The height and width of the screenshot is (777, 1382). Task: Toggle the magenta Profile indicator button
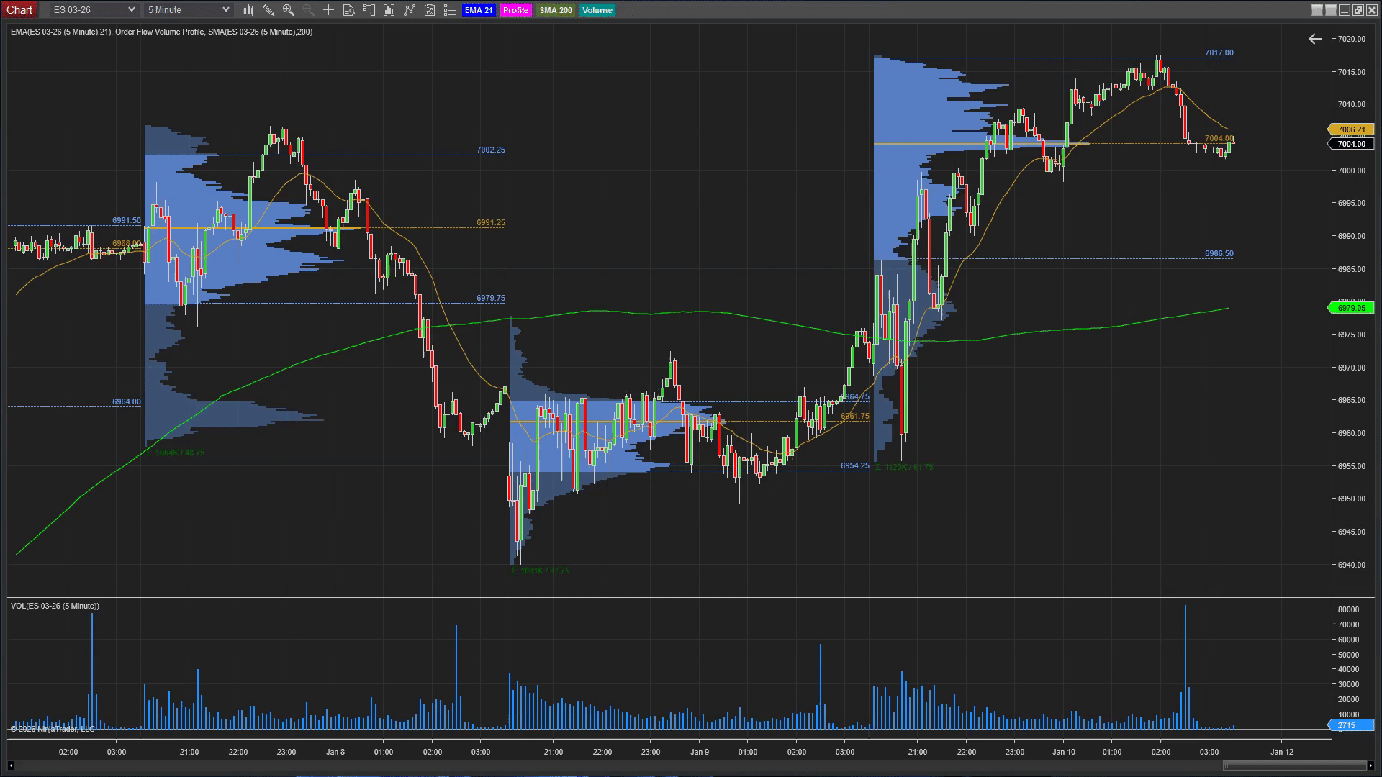[x=515, y=10]
